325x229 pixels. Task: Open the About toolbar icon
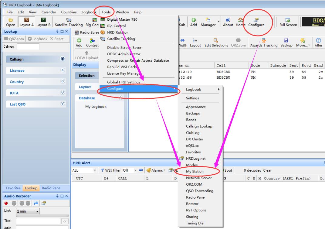point(228,22)
